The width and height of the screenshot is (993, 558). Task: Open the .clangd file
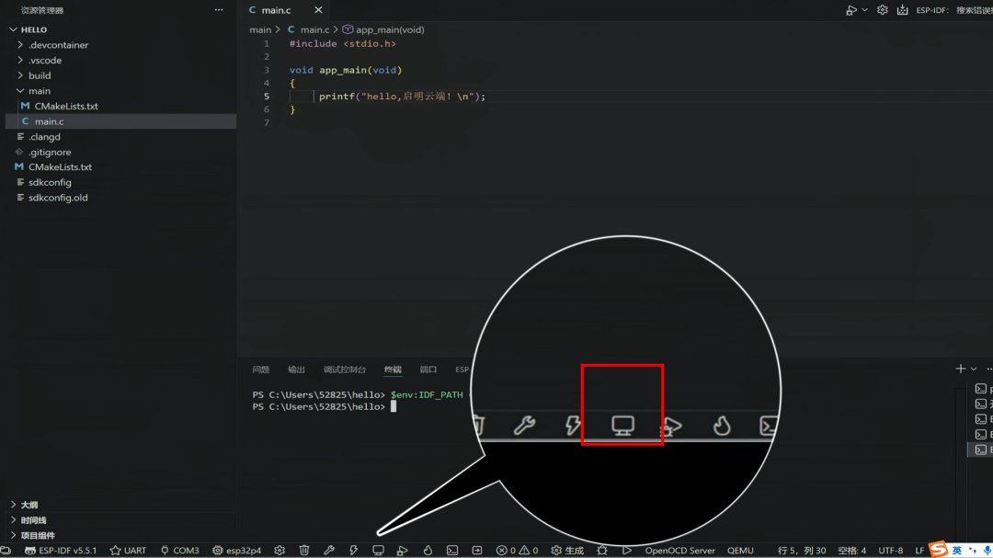point(44,137)
